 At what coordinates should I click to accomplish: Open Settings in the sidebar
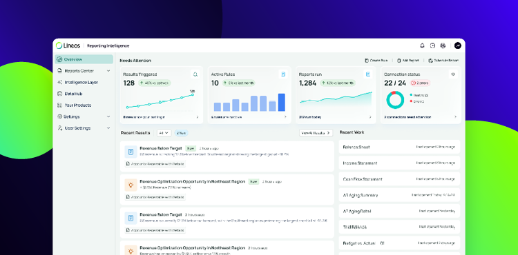84,116
